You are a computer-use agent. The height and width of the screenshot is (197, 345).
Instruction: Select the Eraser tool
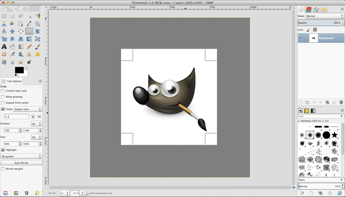[x=4, y=54]
